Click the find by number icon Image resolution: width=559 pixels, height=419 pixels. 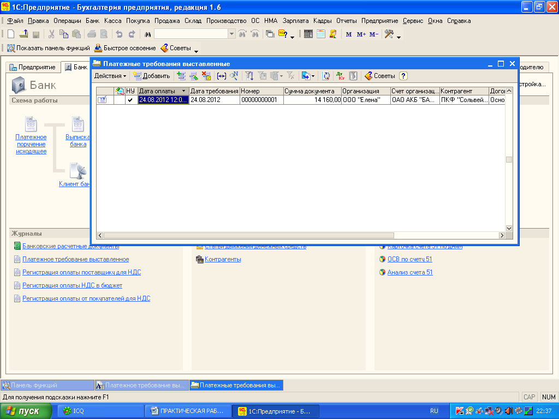(x=234, y=76)
